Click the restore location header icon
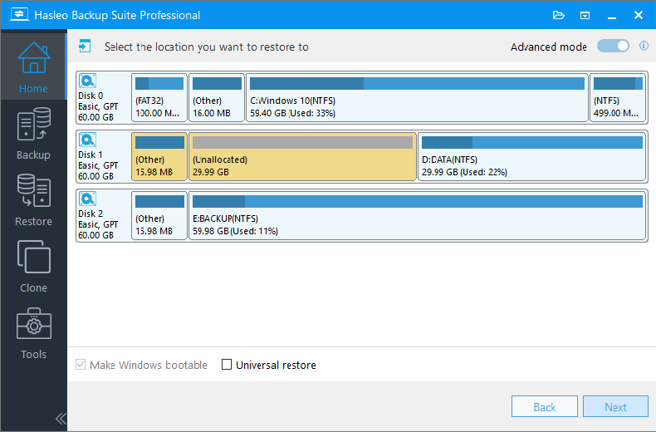The image size is (656, 432). [85, 46]
